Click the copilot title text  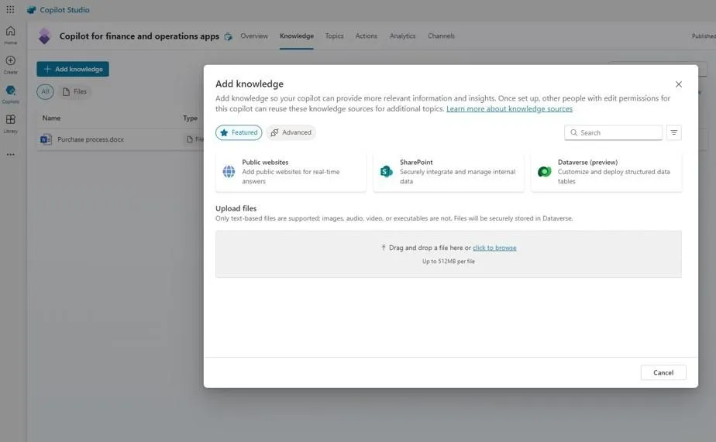[139, 36]
